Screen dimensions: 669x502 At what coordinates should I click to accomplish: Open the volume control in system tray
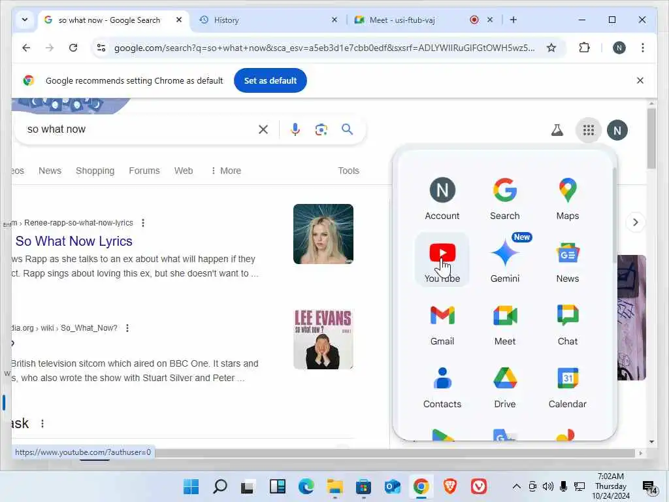tap(548, 486)
